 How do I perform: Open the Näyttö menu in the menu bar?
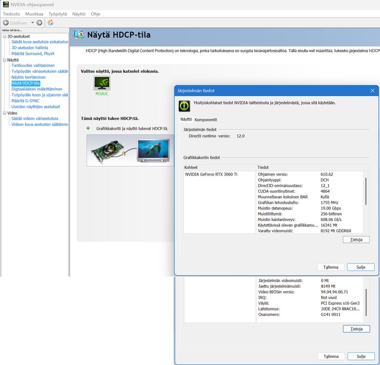tap(79, 14)
